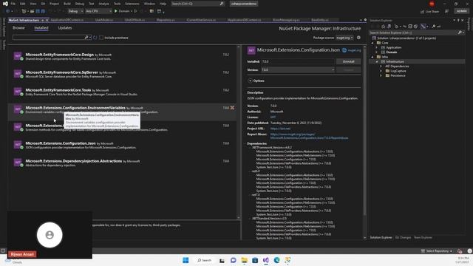Viewport: 473px width, 266px height.
Task: Open Microsoft Edge from taskbar
Action: (276, 260)
